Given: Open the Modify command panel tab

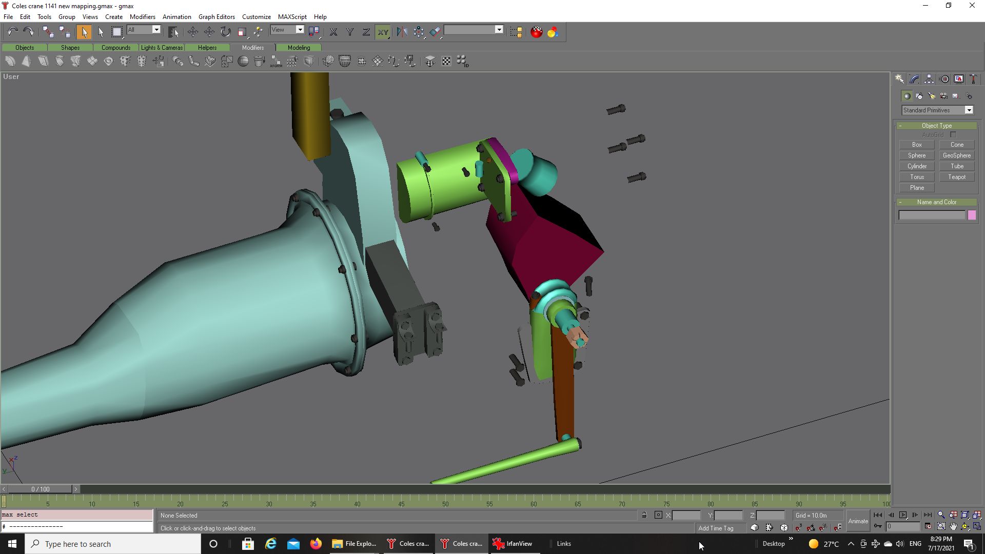Looking at the screenshot, I should click(914, 79).
